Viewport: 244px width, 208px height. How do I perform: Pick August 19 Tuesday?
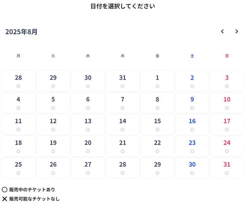tap(53, 146)
